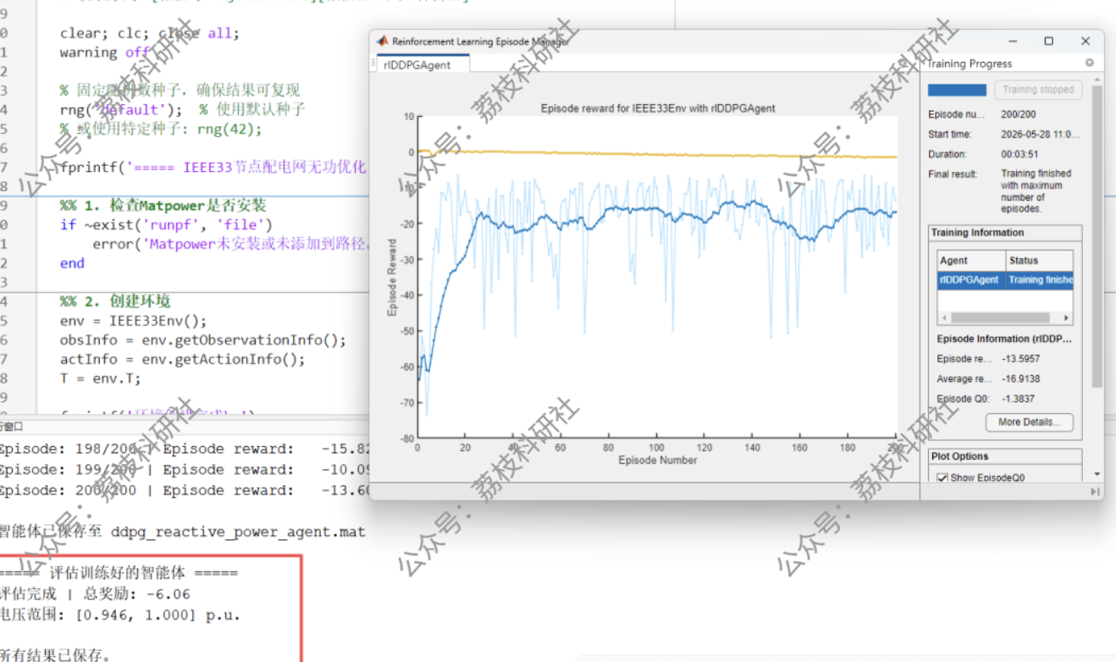1116x662 pixels.
Task: Click the Duration value 00:03:51
Action: 1019,154
